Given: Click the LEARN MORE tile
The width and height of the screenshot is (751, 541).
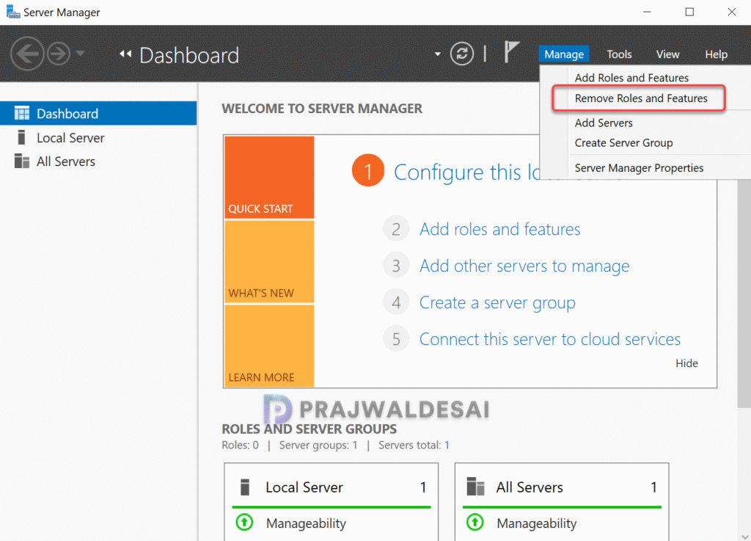Looking at the screenshot, I should pyautogui.click(x=269, y=346).
